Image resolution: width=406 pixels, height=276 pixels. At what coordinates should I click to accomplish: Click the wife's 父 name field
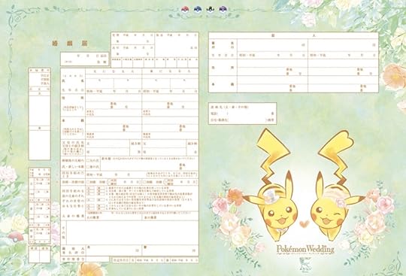click(164, 144)
